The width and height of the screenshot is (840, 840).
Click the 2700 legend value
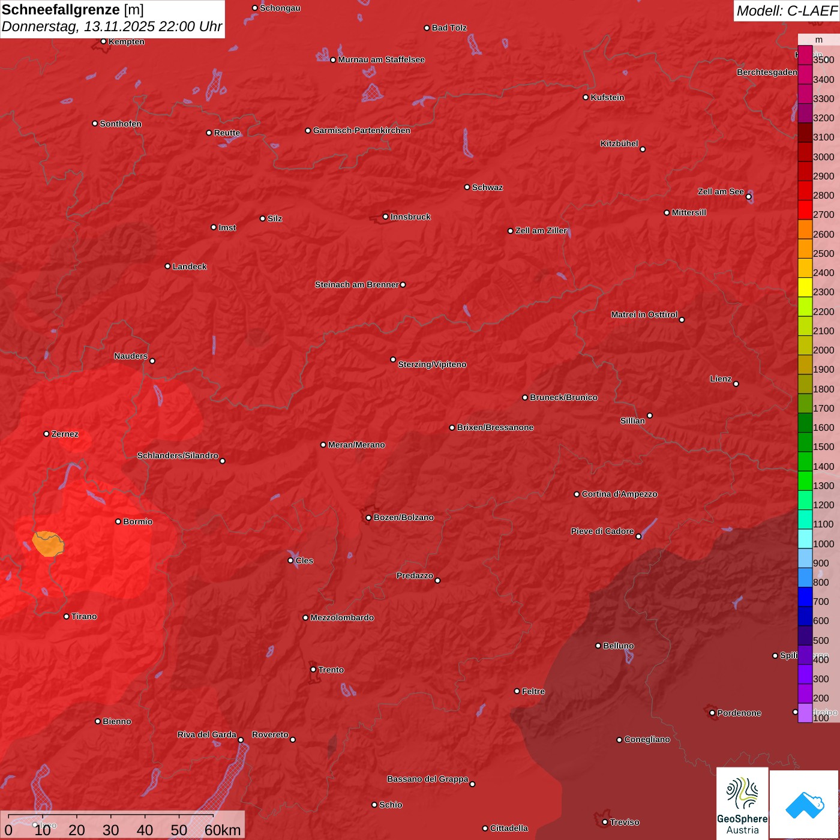(823, 214)
